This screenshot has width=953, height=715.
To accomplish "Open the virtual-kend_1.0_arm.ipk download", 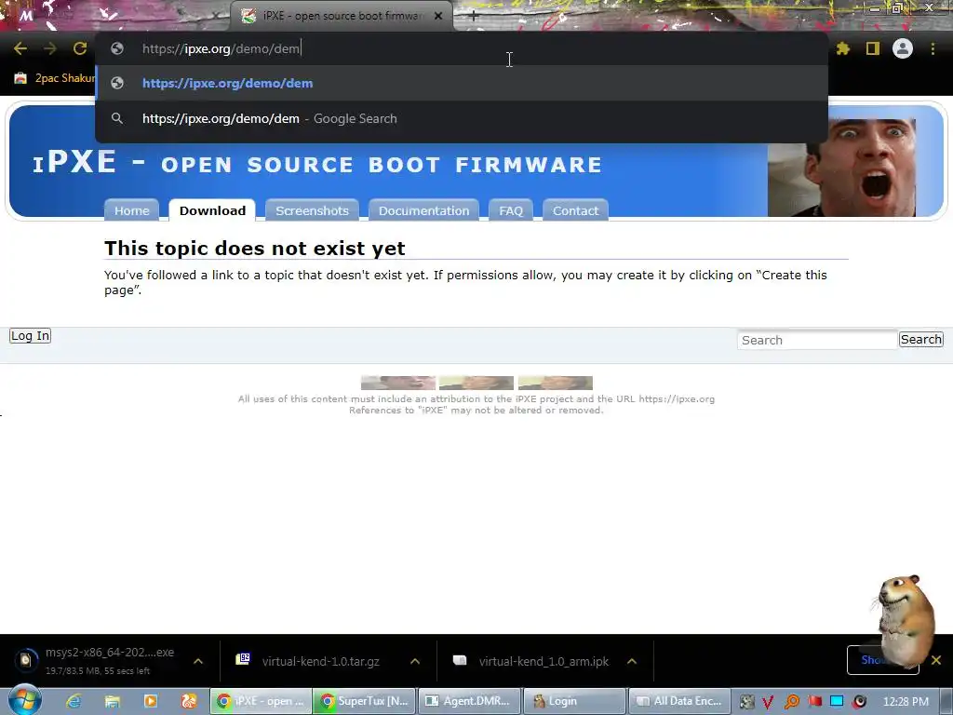I will 531,661.
